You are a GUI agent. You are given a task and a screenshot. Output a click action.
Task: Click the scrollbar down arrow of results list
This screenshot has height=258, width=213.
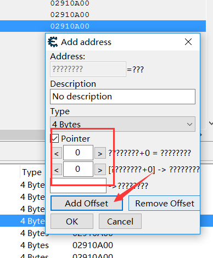[211, 124]
